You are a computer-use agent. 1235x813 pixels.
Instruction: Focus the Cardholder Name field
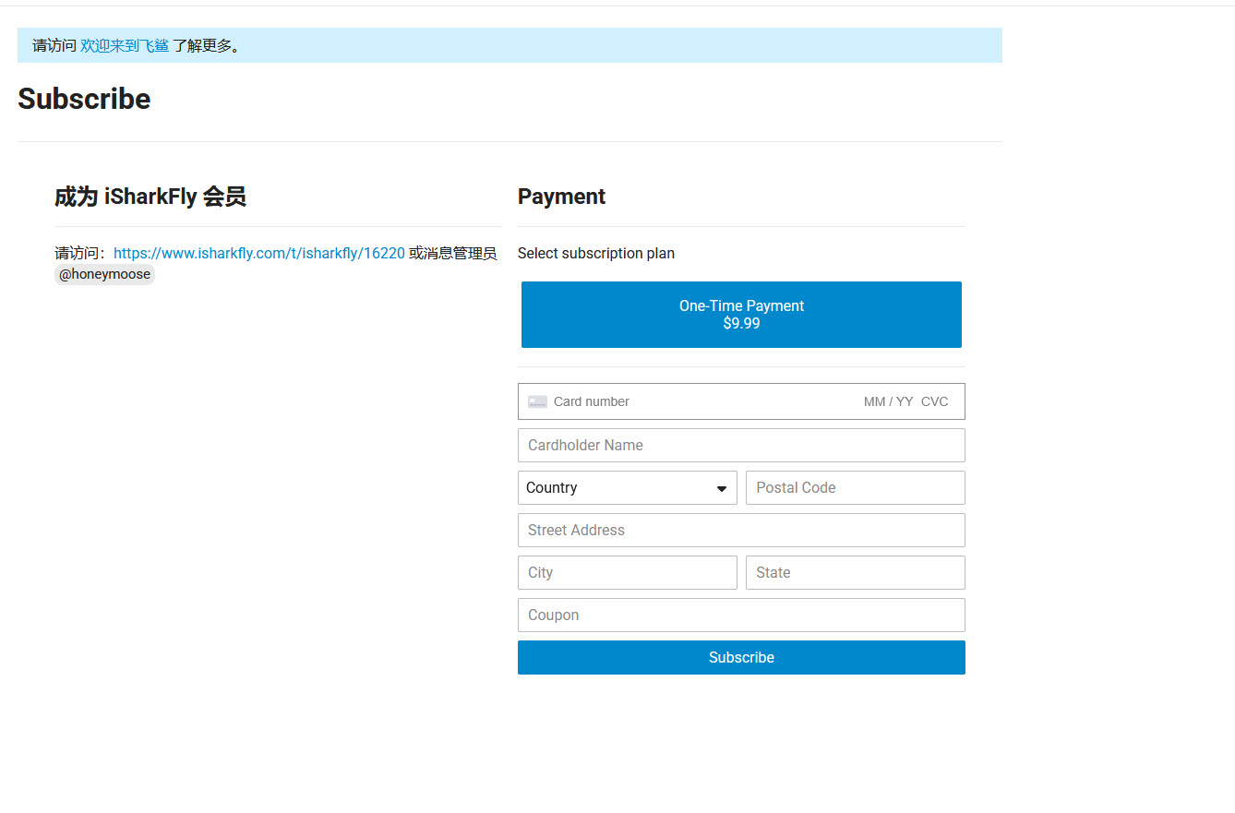(x=741, y=446)
